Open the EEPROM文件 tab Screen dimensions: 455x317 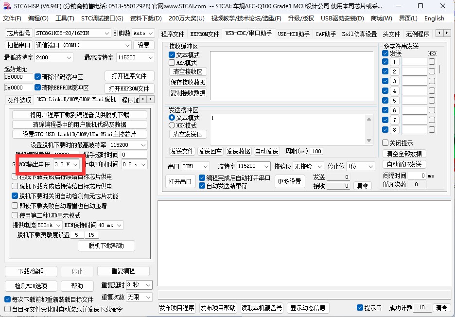pos(205,34)
